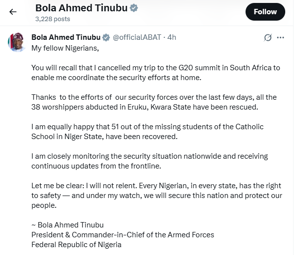Click the 3,228 posts count

52,19
